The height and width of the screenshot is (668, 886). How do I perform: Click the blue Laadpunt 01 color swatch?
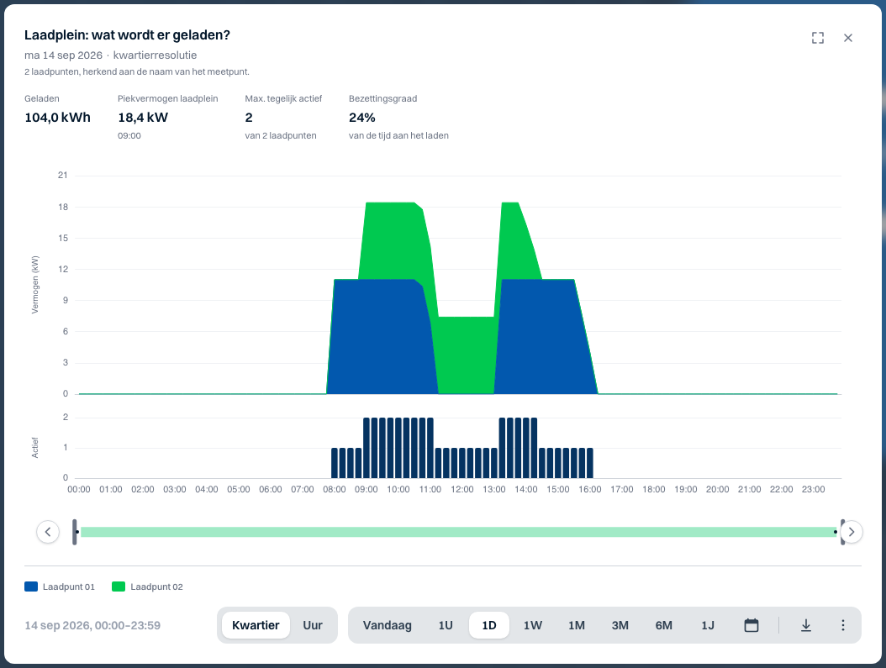coord(31,586)
